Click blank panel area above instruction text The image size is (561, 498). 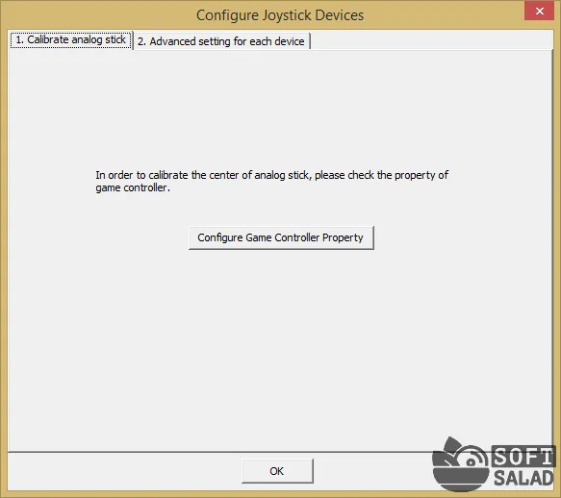[281, 108]
